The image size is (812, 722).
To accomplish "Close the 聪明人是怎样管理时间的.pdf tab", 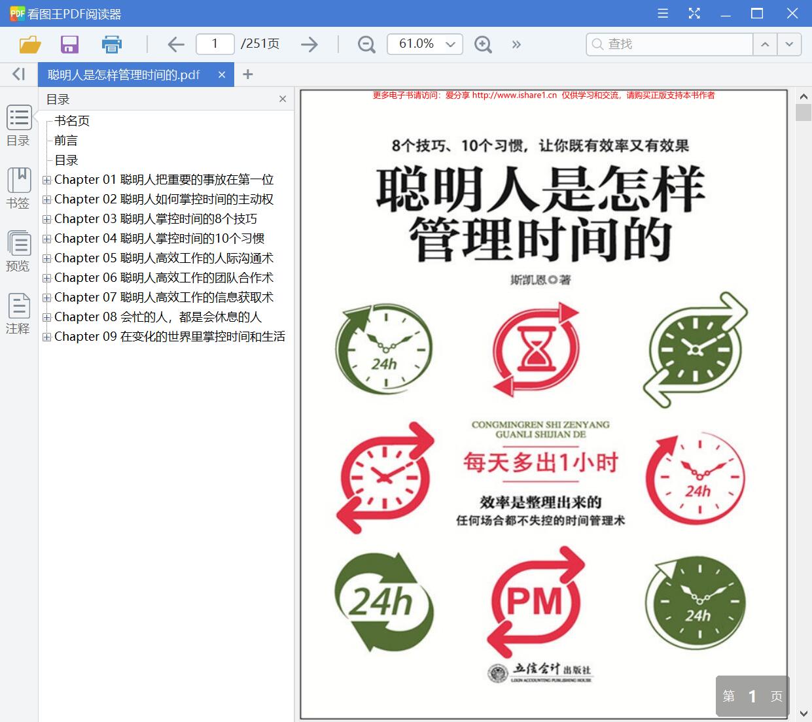I will pyautogui.click(x=222, y=75).
